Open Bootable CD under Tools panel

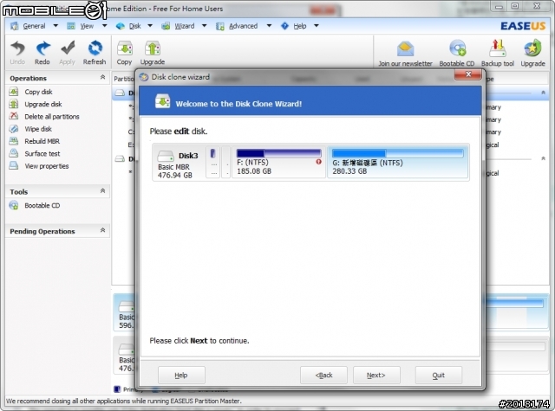click(42, 206)
